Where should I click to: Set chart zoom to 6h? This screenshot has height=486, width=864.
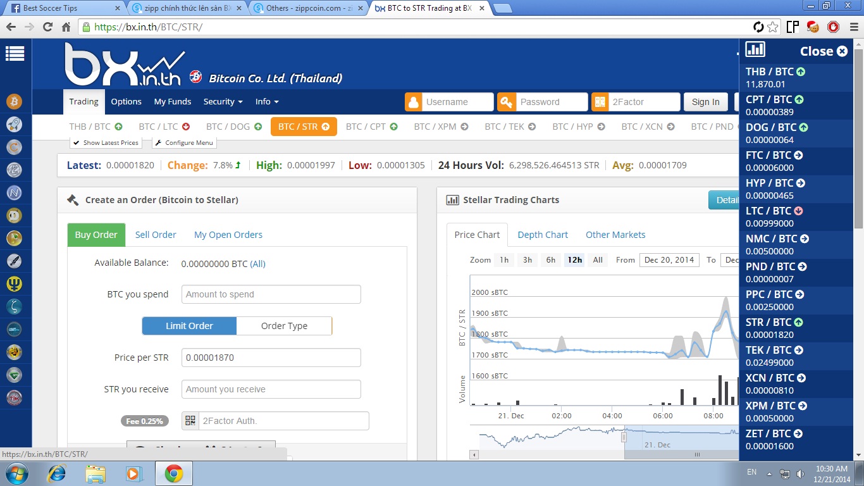pyautogui.click(x=551, y=260)
